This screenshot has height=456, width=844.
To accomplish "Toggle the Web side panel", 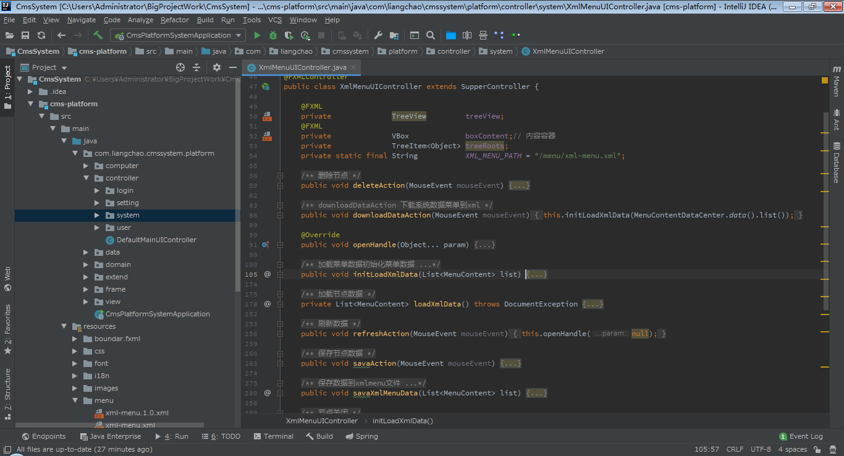I will [x=7, y=279].
